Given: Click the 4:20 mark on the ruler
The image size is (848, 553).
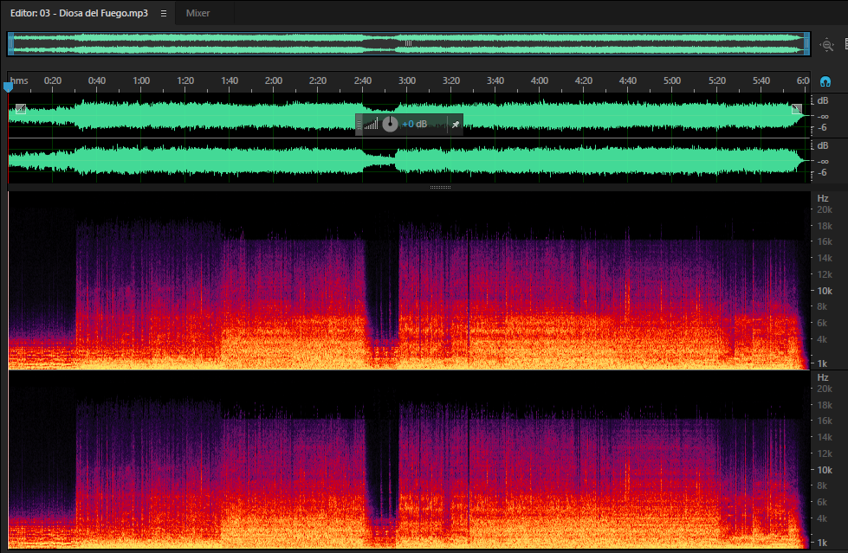Looking at the screenshot, I should [583, 80].
